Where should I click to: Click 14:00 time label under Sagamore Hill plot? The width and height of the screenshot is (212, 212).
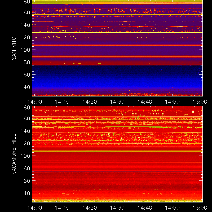click(x=35, y=208)
